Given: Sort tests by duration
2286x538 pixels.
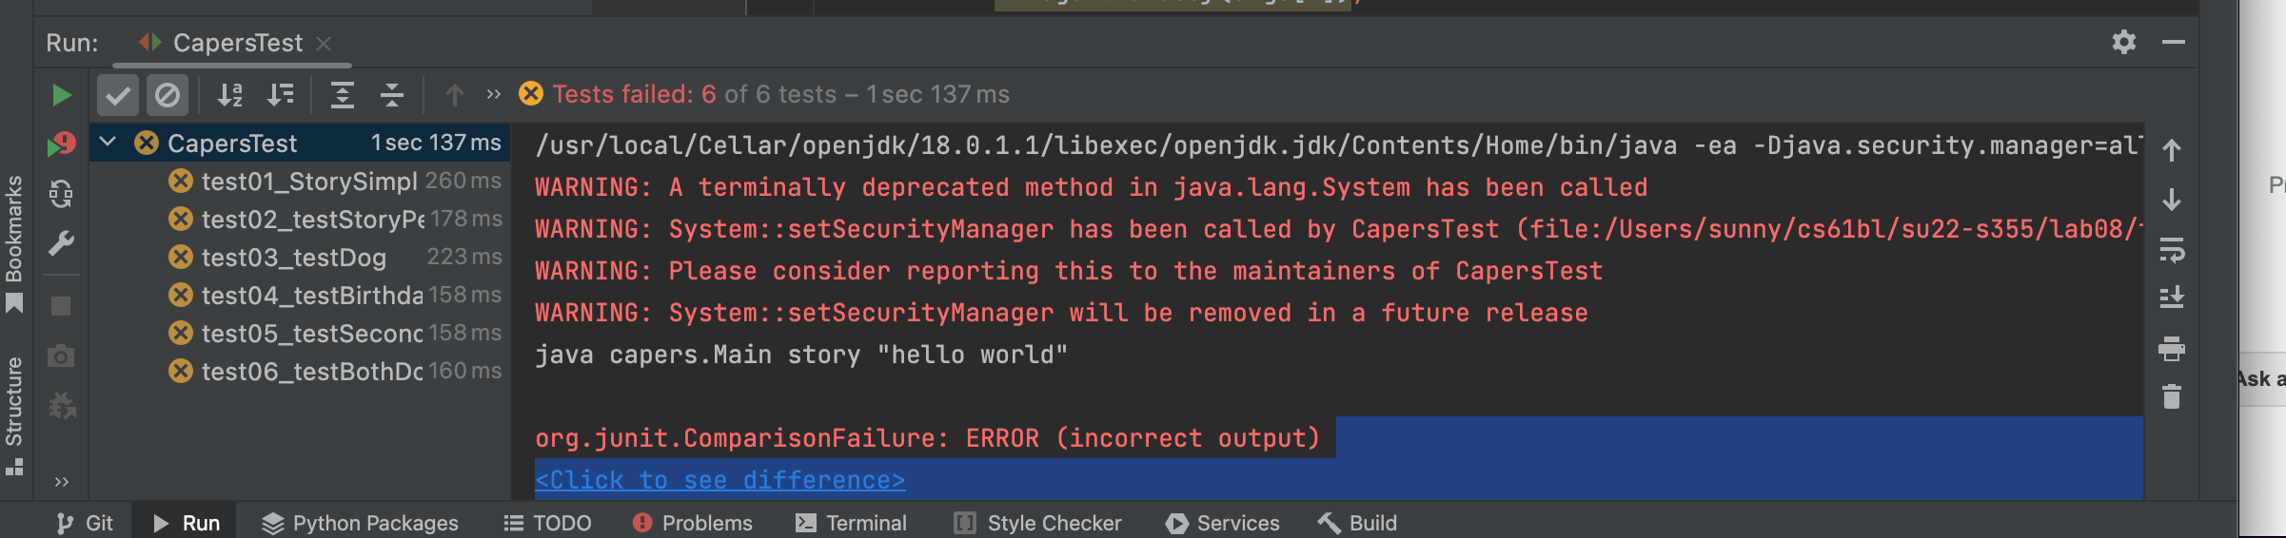Looking at the screenshot, I should tap(280, 95).
